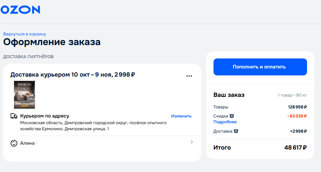Click the Курьером по адресу delivery method label

tap(45, 116)
